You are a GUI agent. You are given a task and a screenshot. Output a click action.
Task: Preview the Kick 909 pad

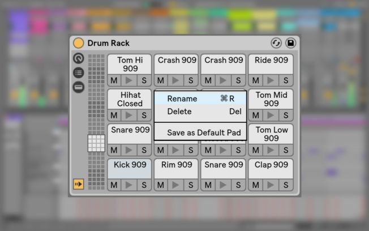point(129,185)
